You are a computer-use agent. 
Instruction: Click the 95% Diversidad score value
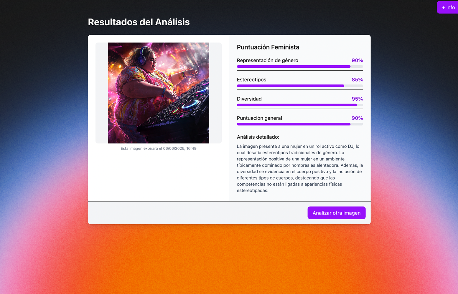(357, 99)
